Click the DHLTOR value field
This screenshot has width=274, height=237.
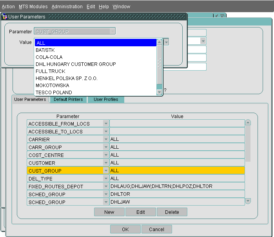click(177, 194)
